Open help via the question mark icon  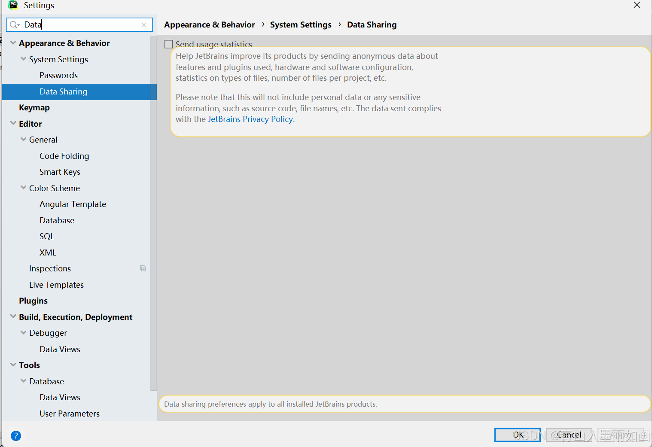point(16,436)
